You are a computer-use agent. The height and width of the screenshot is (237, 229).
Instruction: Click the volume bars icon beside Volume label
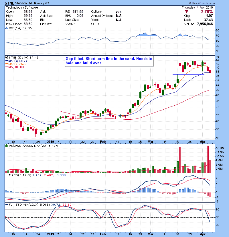[7, 146]
